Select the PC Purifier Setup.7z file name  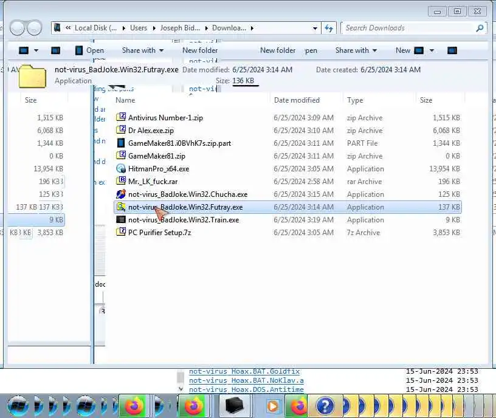click(x=159, y=233)
